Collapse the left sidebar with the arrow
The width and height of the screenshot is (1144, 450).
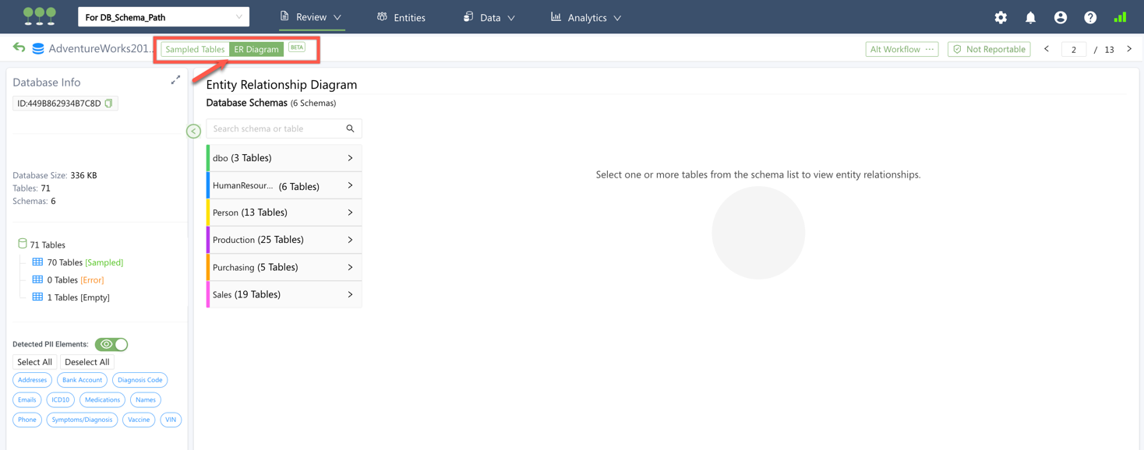pos(193,131)
